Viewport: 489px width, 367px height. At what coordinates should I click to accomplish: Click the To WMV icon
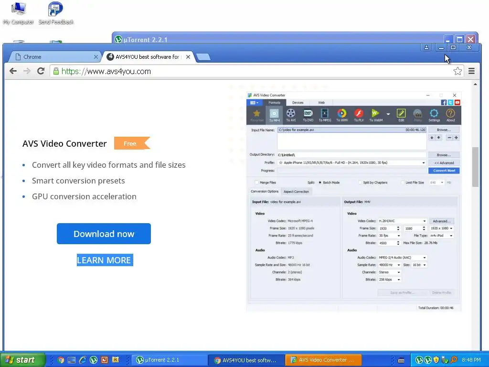[x=342, y=115]
